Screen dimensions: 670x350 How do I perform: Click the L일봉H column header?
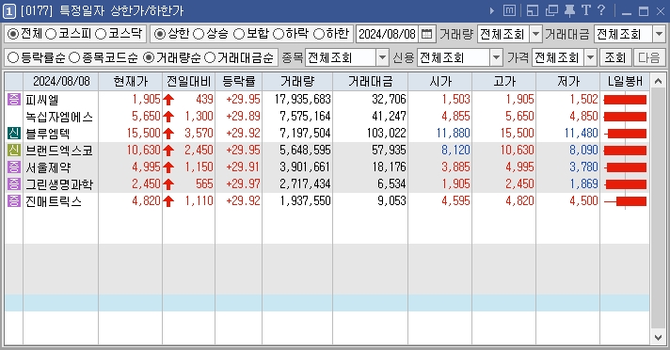(625, 81)
